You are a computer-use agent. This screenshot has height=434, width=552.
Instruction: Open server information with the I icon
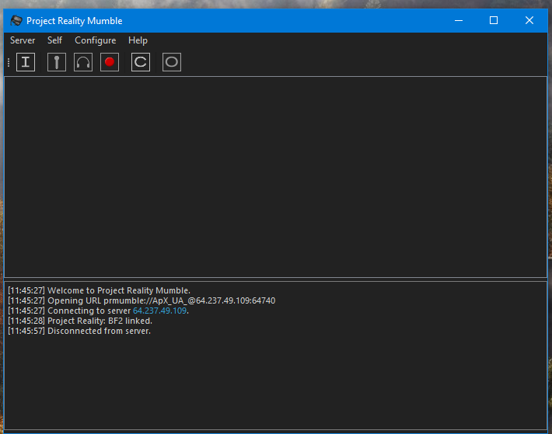[26, 62]
